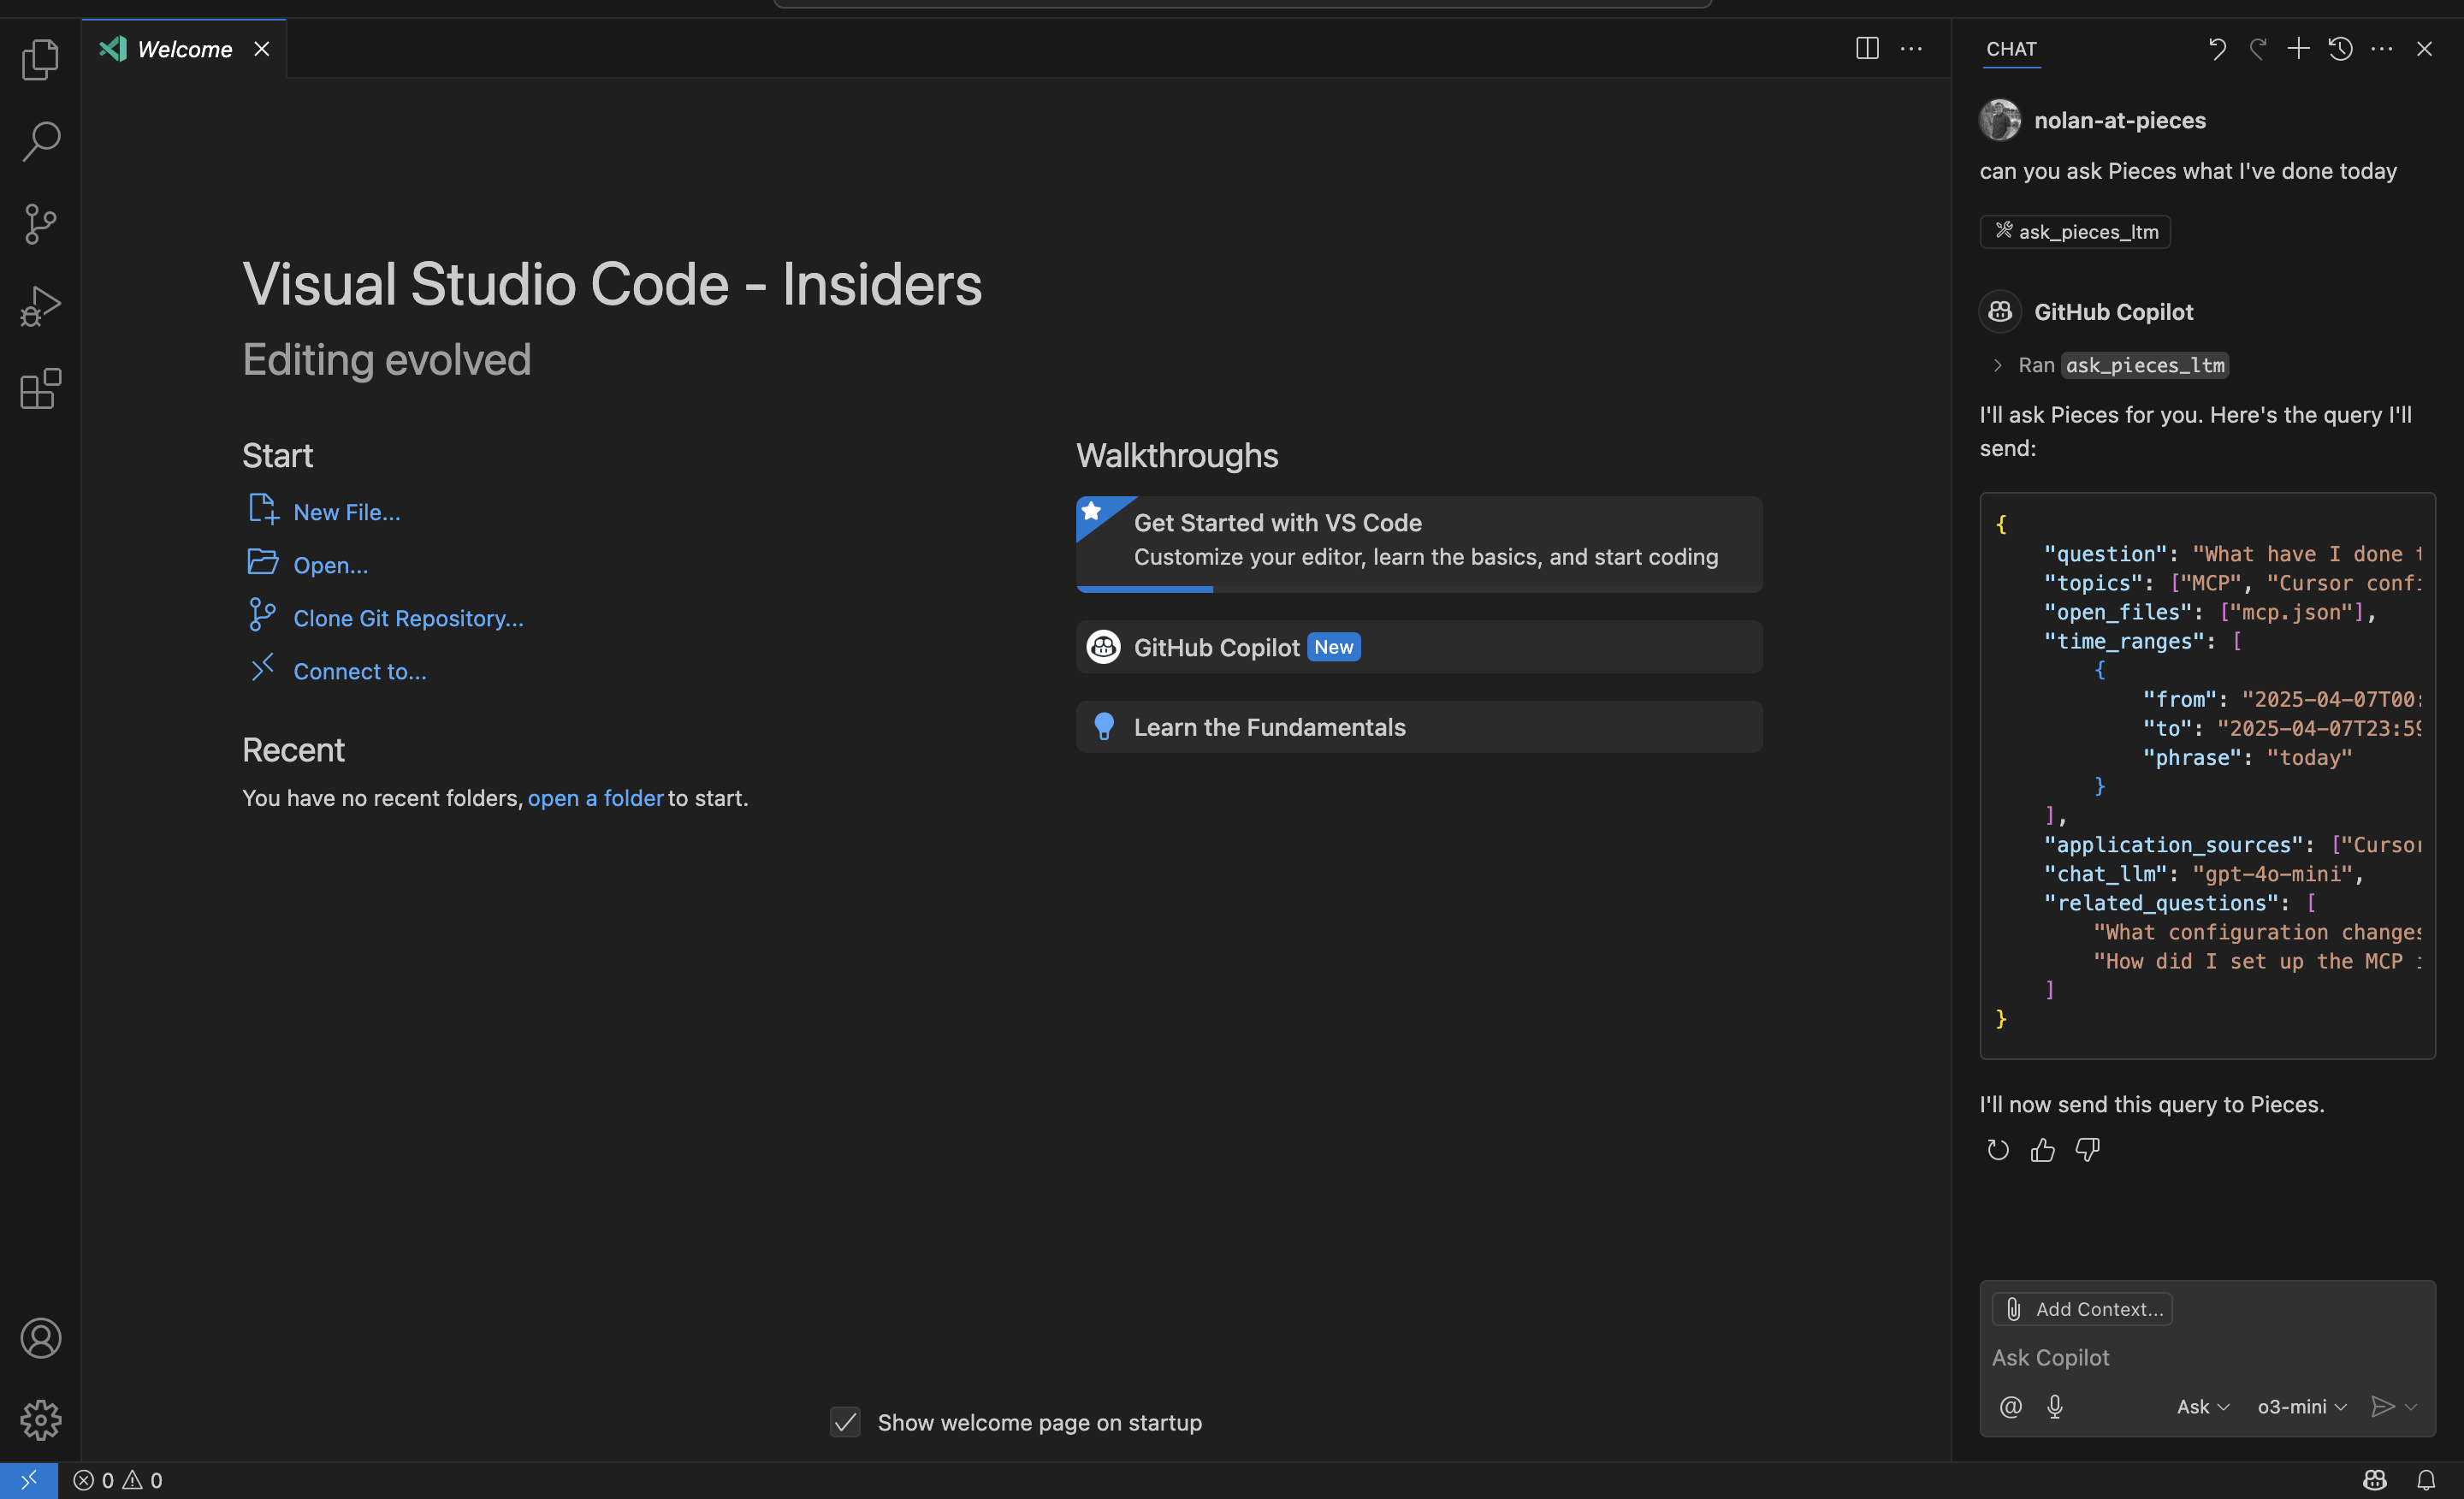
Task: Click Clone Git Repository... link
Action: (408, 618)
